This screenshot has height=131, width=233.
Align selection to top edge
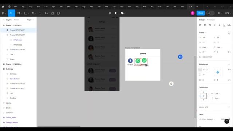[x=214, y=25]
